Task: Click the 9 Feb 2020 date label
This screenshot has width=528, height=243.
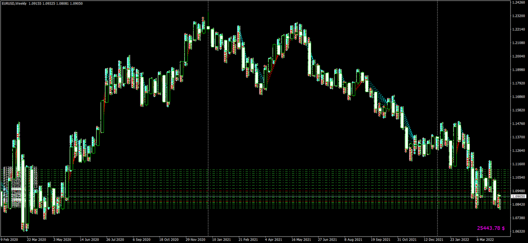Action: tap(9, 240)
